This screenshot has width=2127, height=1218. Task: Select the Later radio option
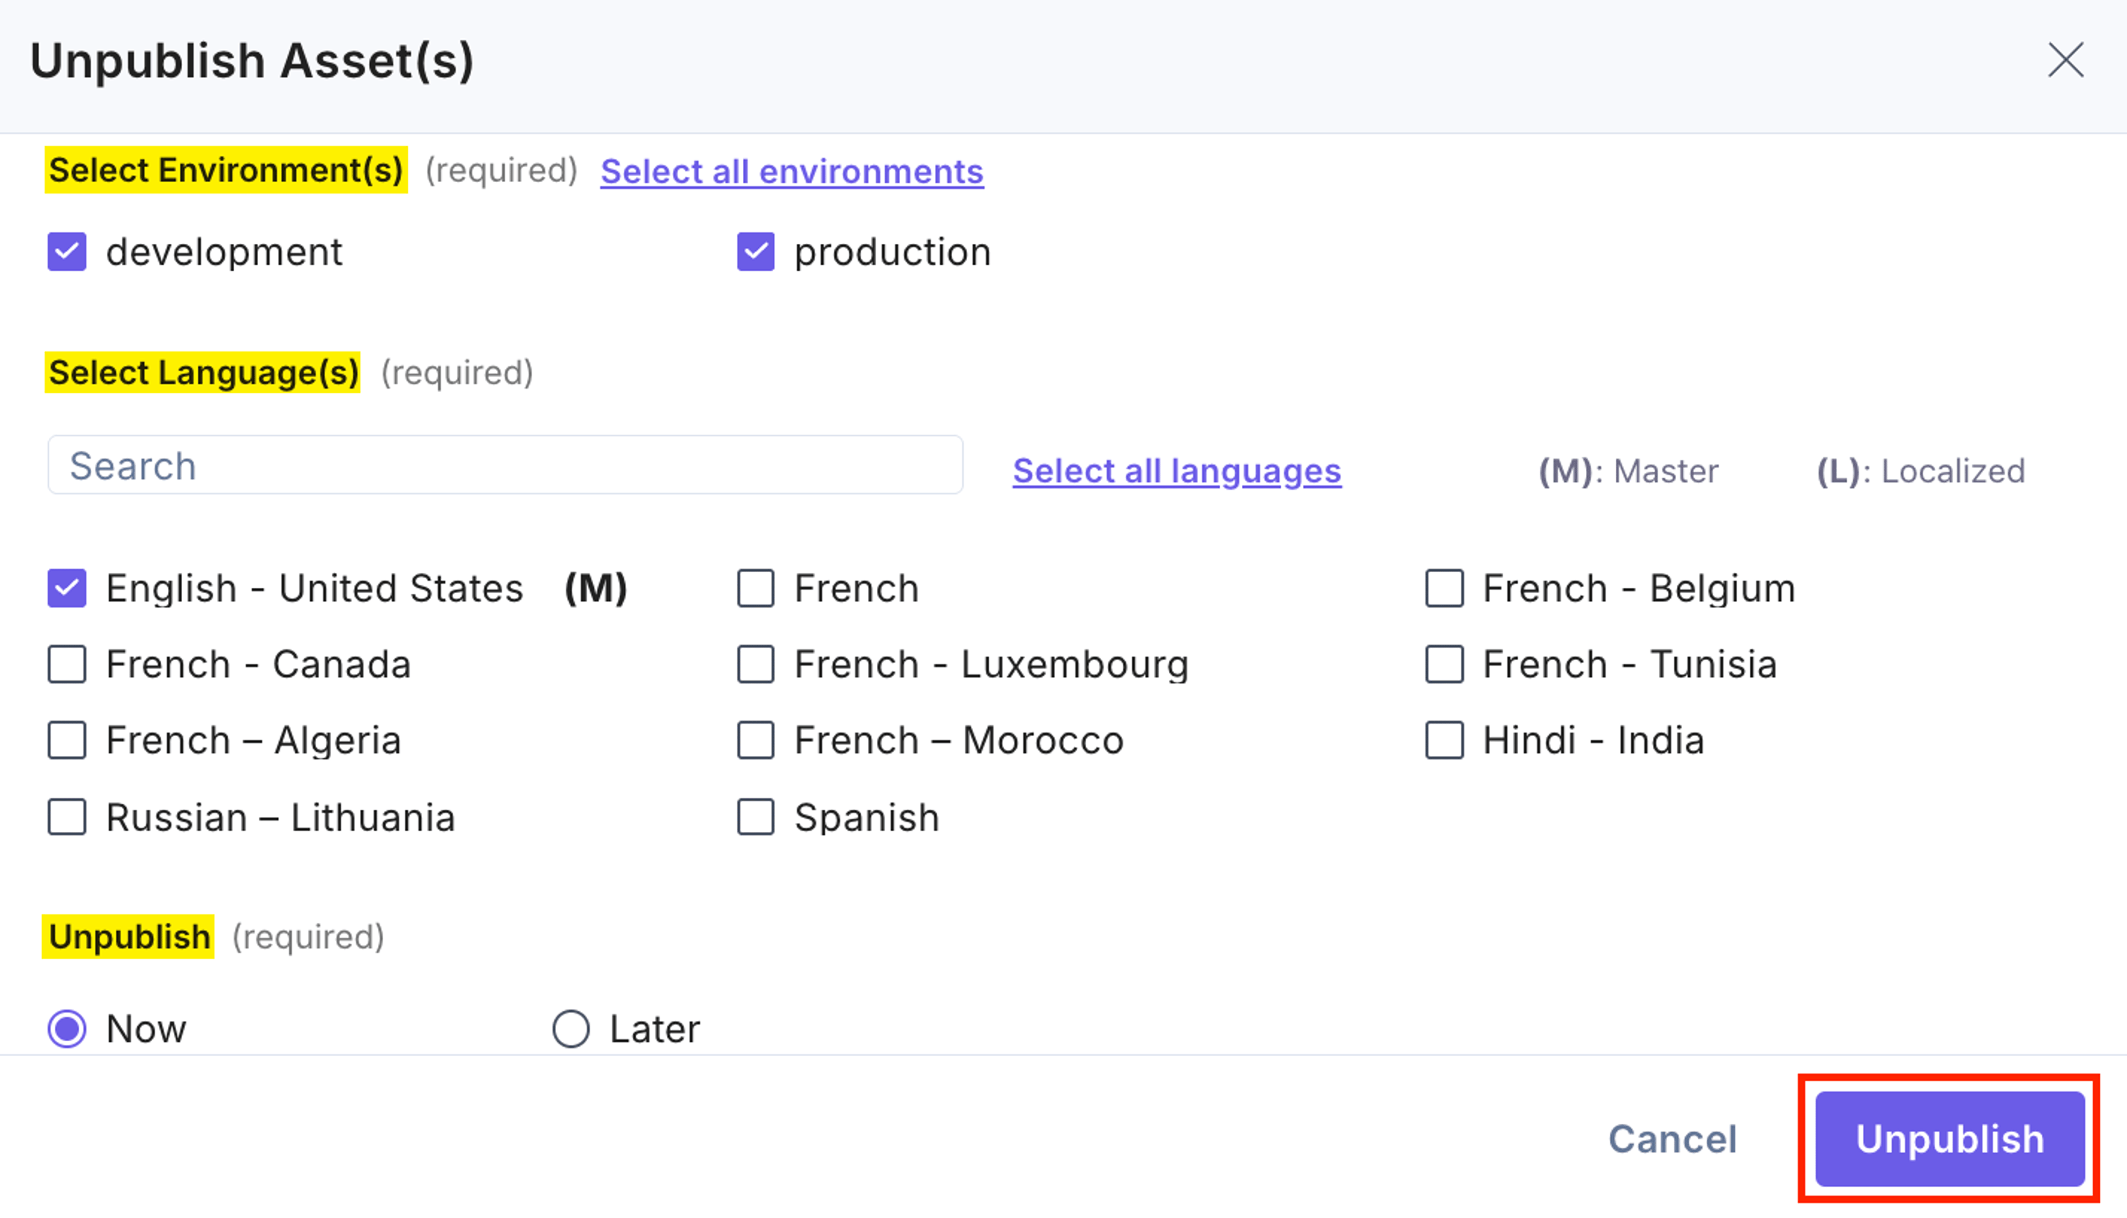coord(571,1029)
